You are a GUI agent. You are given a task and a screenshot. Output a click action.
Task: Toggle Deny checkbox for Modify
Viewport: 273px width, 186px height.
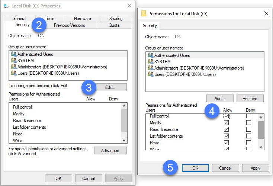(248, 123)
